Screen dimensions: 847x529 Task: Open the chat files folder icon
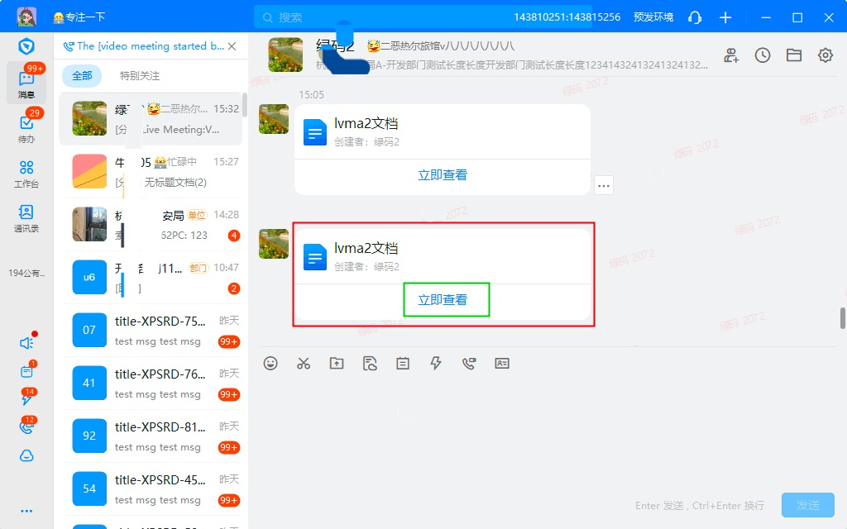click(x=794, y=55)
